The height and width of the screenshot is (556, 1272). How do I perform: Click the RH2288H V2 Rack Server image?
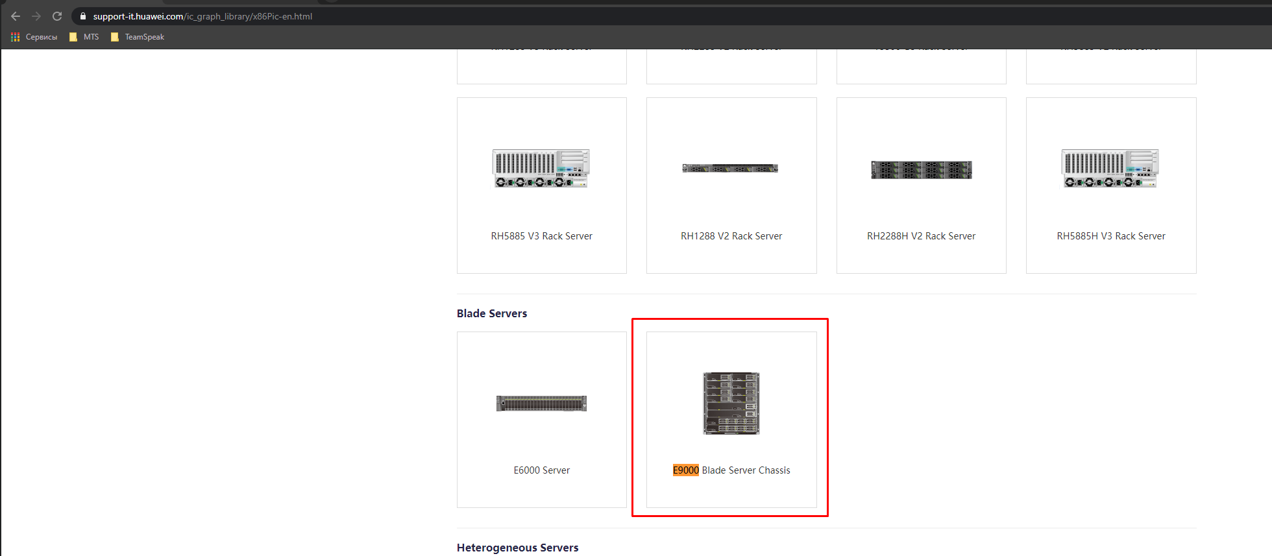pyautogui.click(x=922, y=170)
